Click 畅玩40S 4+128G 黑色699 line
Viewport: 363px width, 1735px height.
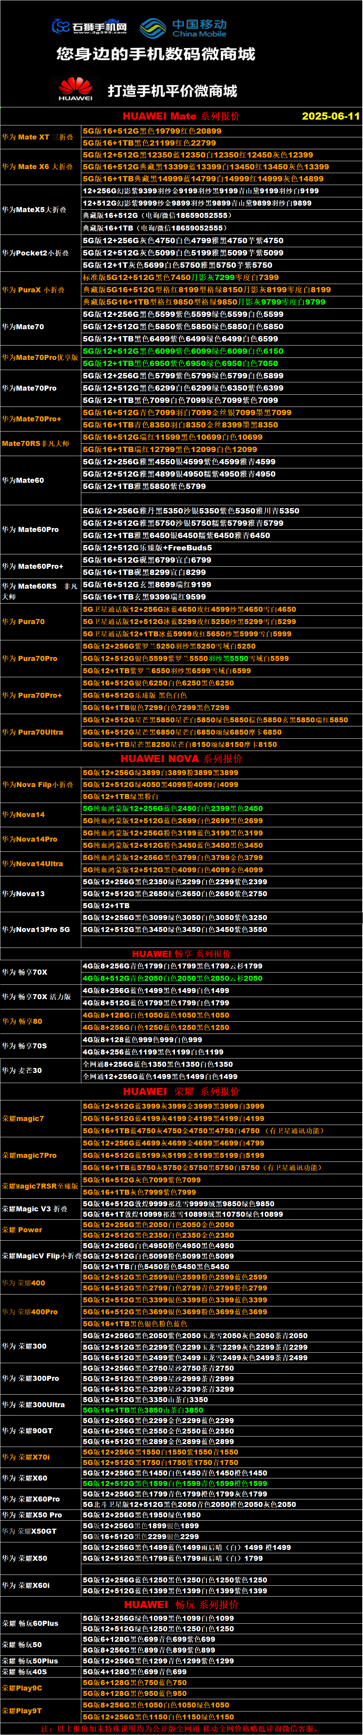(x=135, y=1672)
